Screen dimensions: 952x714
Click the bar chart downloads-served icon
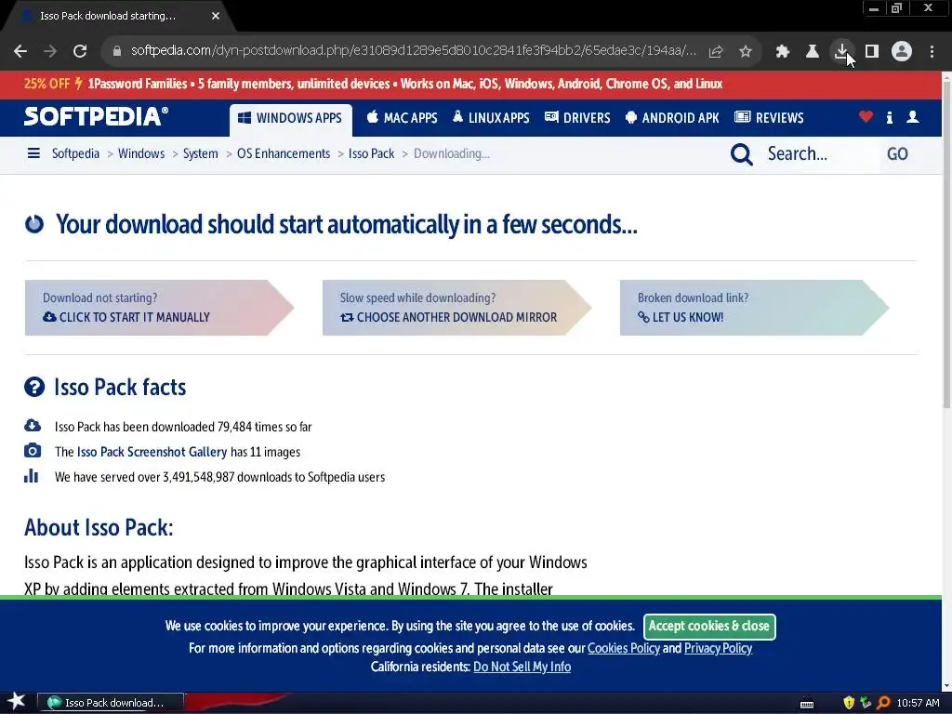[x=31, y=476]
